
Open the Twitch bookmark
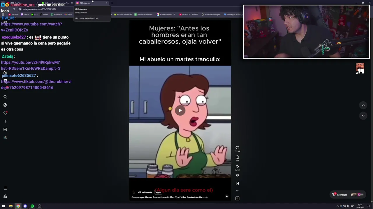pyautogui.click(x=25, y=14)
